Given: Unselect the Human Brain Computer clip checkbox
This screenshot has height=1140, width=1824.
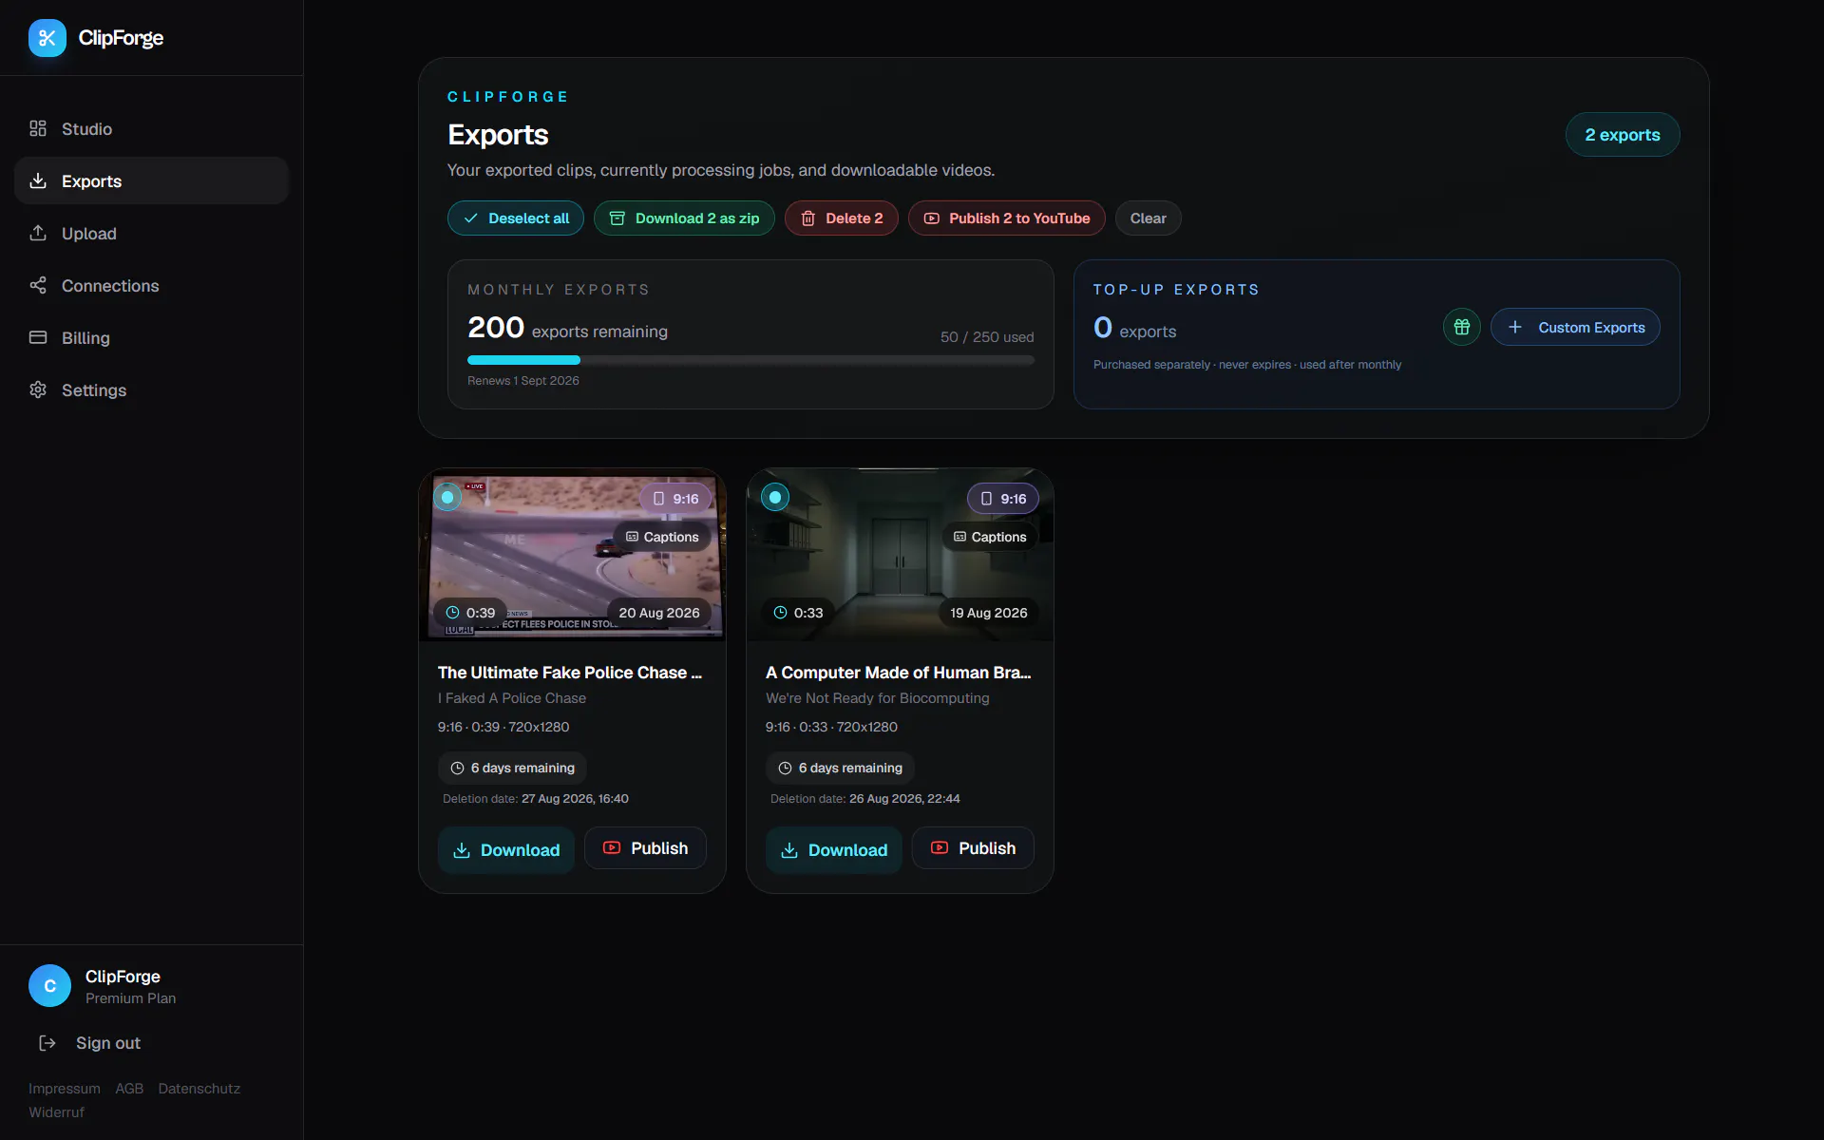Looking at the screenshot, I should pyautogui.click(x=775, y=497).
